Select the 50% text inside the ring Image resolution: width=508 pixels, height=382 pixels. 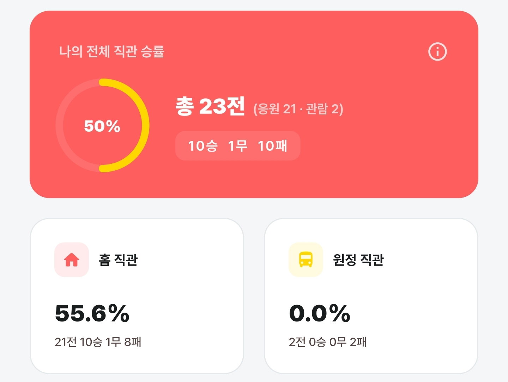102,126
